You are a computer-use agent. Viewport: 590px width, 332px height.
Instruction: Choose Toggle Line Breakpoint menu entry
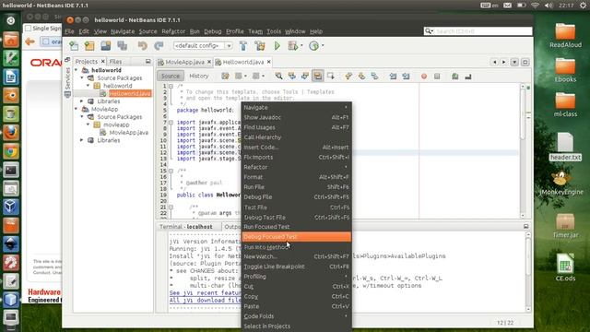[296, 267]
